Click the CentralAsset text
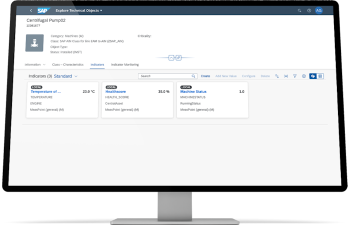 [114, 103]
